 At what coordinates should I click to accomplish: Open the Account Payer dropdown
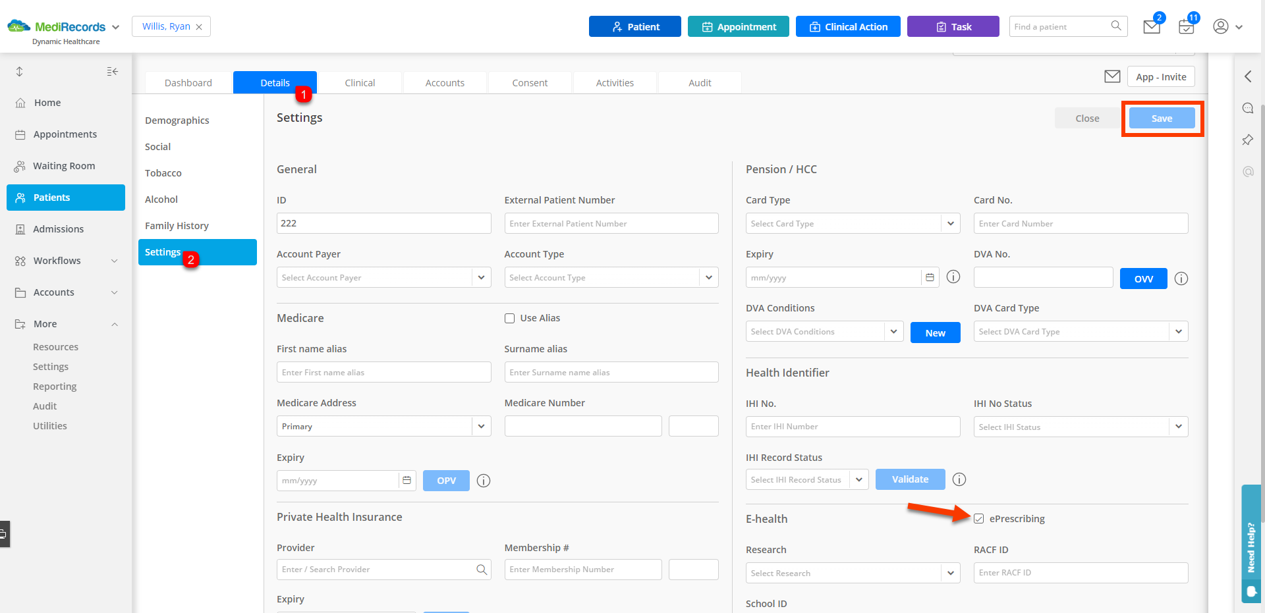click(481, 278)
